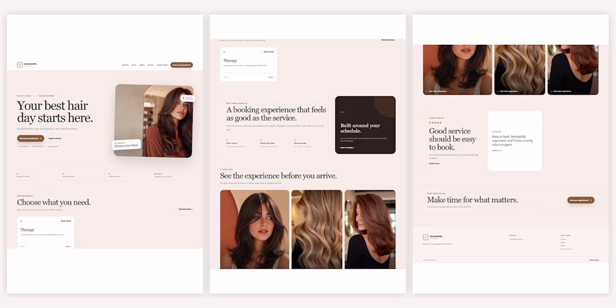The width and height of the screenshot is (616, 308).
Task: Open Reviews in the header navigation
Action: 151,65
